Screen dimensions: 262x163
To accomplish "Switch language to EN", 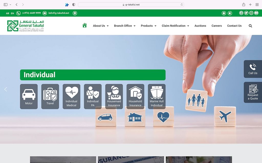I will tap(13, 13).
